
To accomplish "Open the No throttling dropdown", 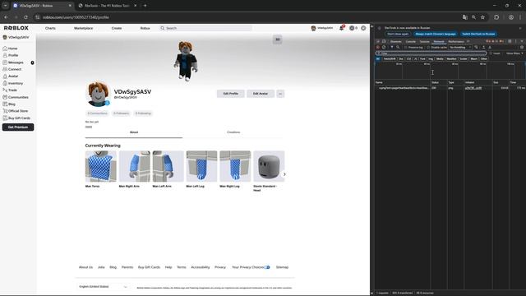I will coord(460,48).
